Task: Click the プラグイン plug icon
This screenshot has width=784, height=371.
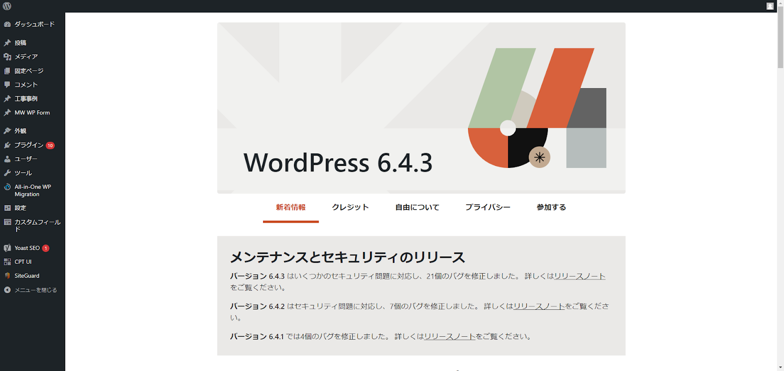Action: (7, 145)
